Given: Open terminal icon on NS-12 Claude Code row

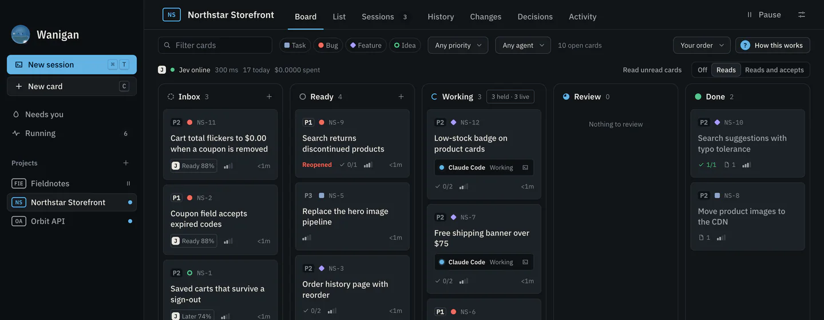Looking at the screenshot, I should [x=525, y=167].
